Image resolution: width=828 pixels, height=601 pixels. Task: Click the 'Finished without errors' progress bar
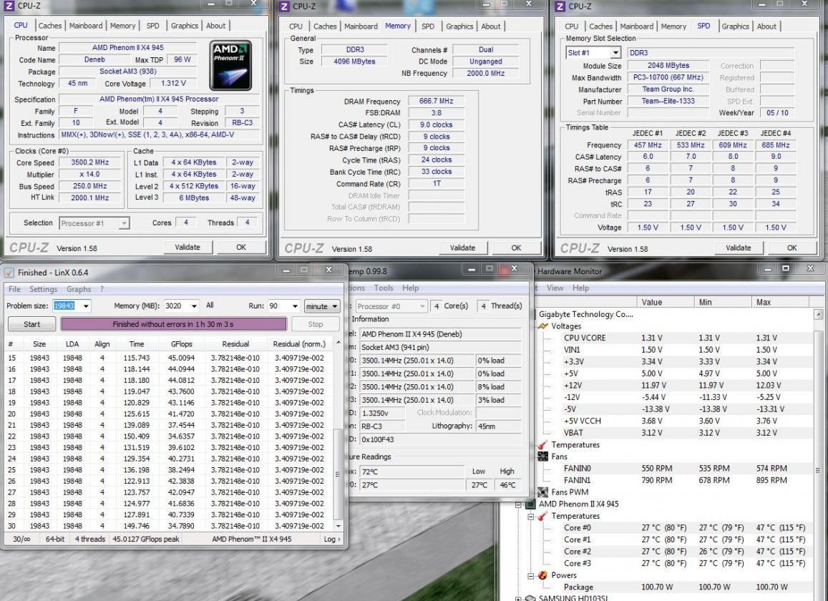tap(173, 324)
